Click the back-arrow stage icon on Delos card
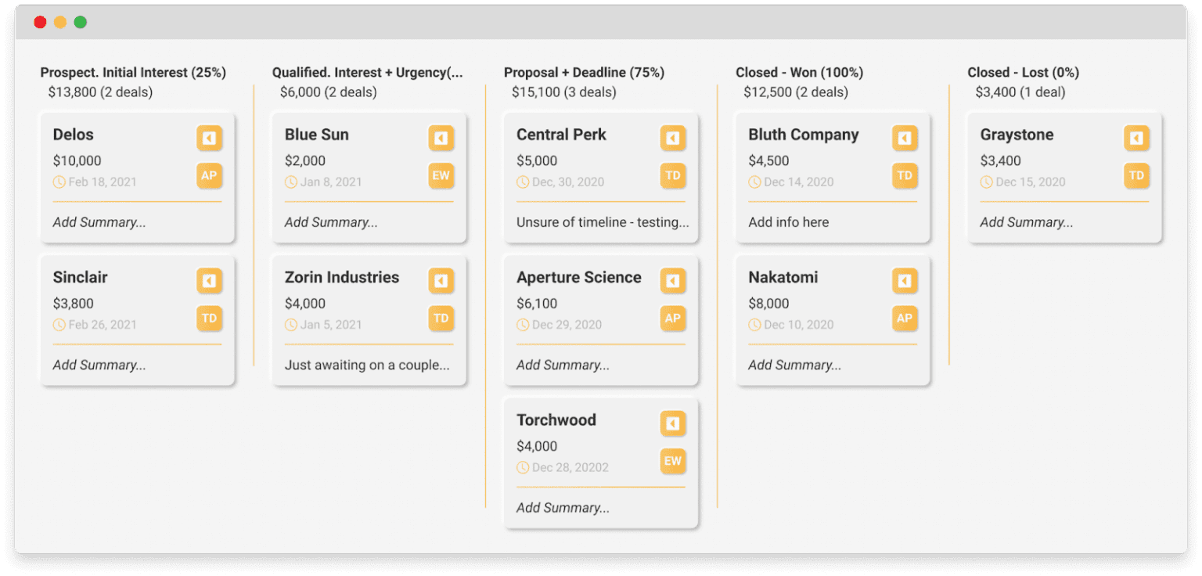This screenshot has width=1202, height=576. (x=209, y=138)
